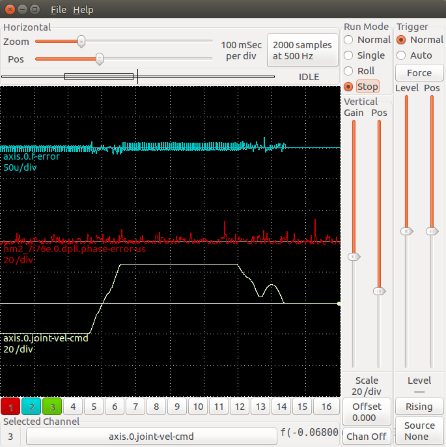This screenshot has height=447, width=446.
Task: Click the Chan Off button
Action: pyautogui.click(x=367, y=437)
